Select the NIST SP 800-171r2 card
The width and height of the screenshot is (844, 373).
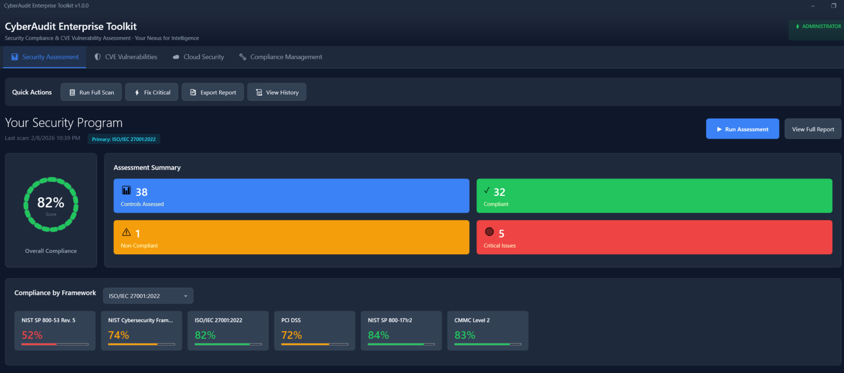pos(401,331)
